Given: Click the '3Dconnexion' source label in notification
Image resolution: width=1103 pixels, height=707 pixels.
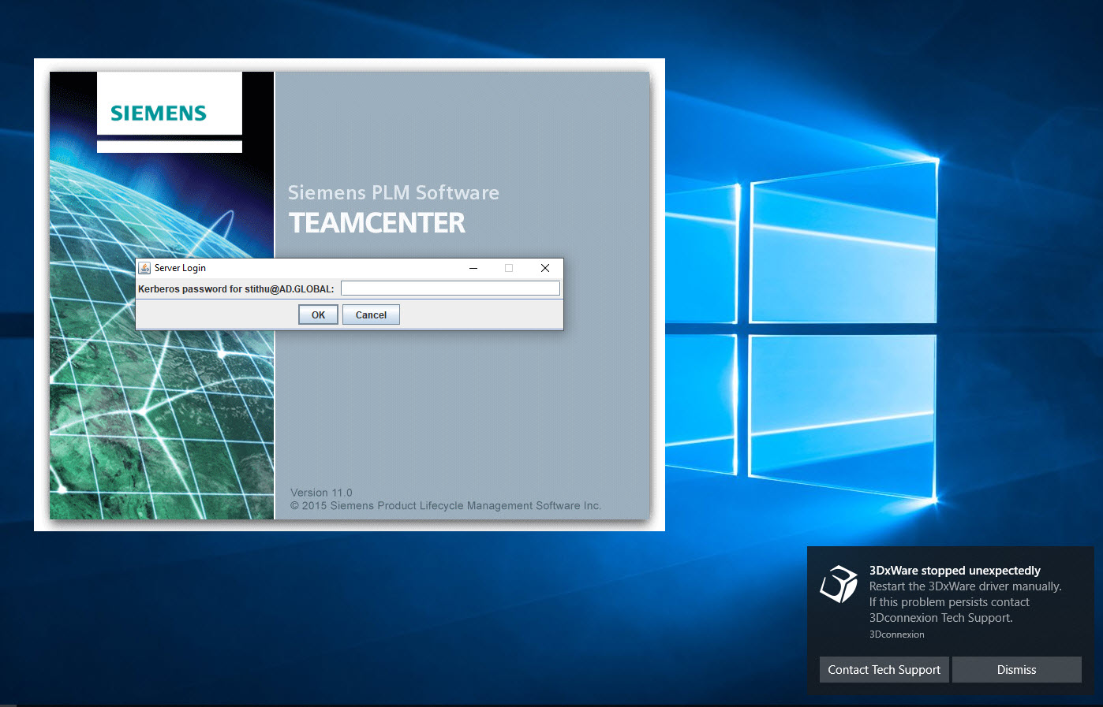Looking at the screenshot, I should tap(897, 634).
